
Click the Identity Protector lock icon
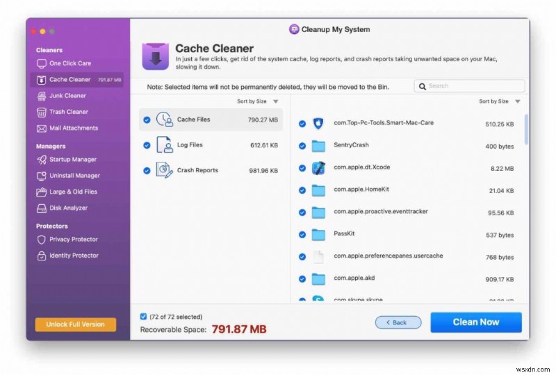(42, 256)
